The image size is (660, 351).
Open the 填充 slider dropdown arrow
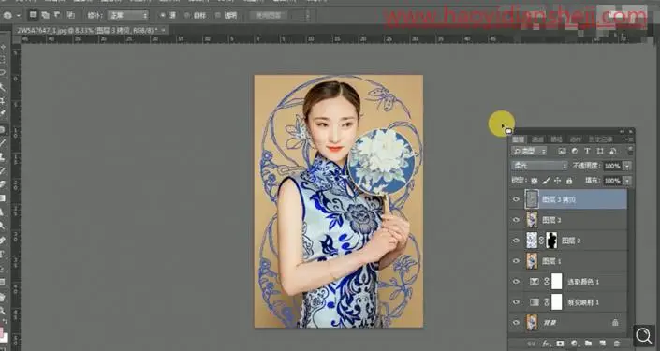click(627, 181)
